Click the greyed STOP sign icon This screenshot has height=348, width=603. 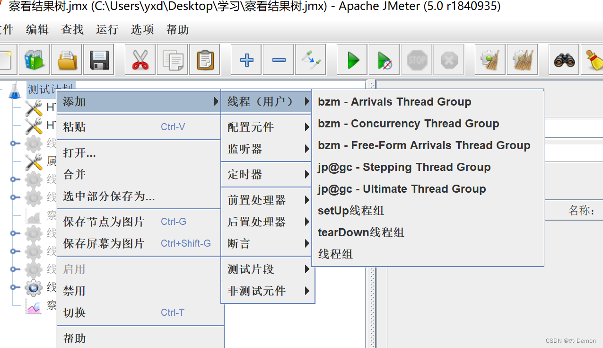point(416,60)
